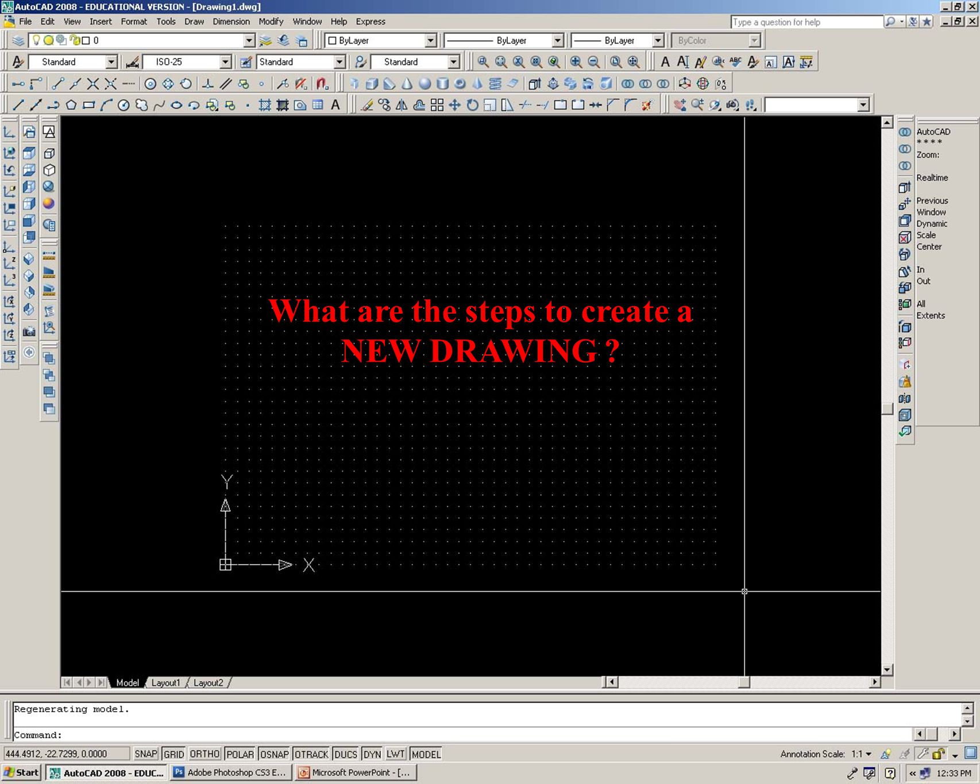Open the ByLayer color control dropdown

tap(431, 41)
